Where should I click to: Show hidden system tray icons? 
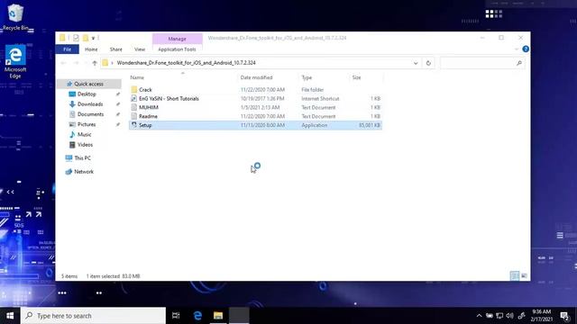479,316
